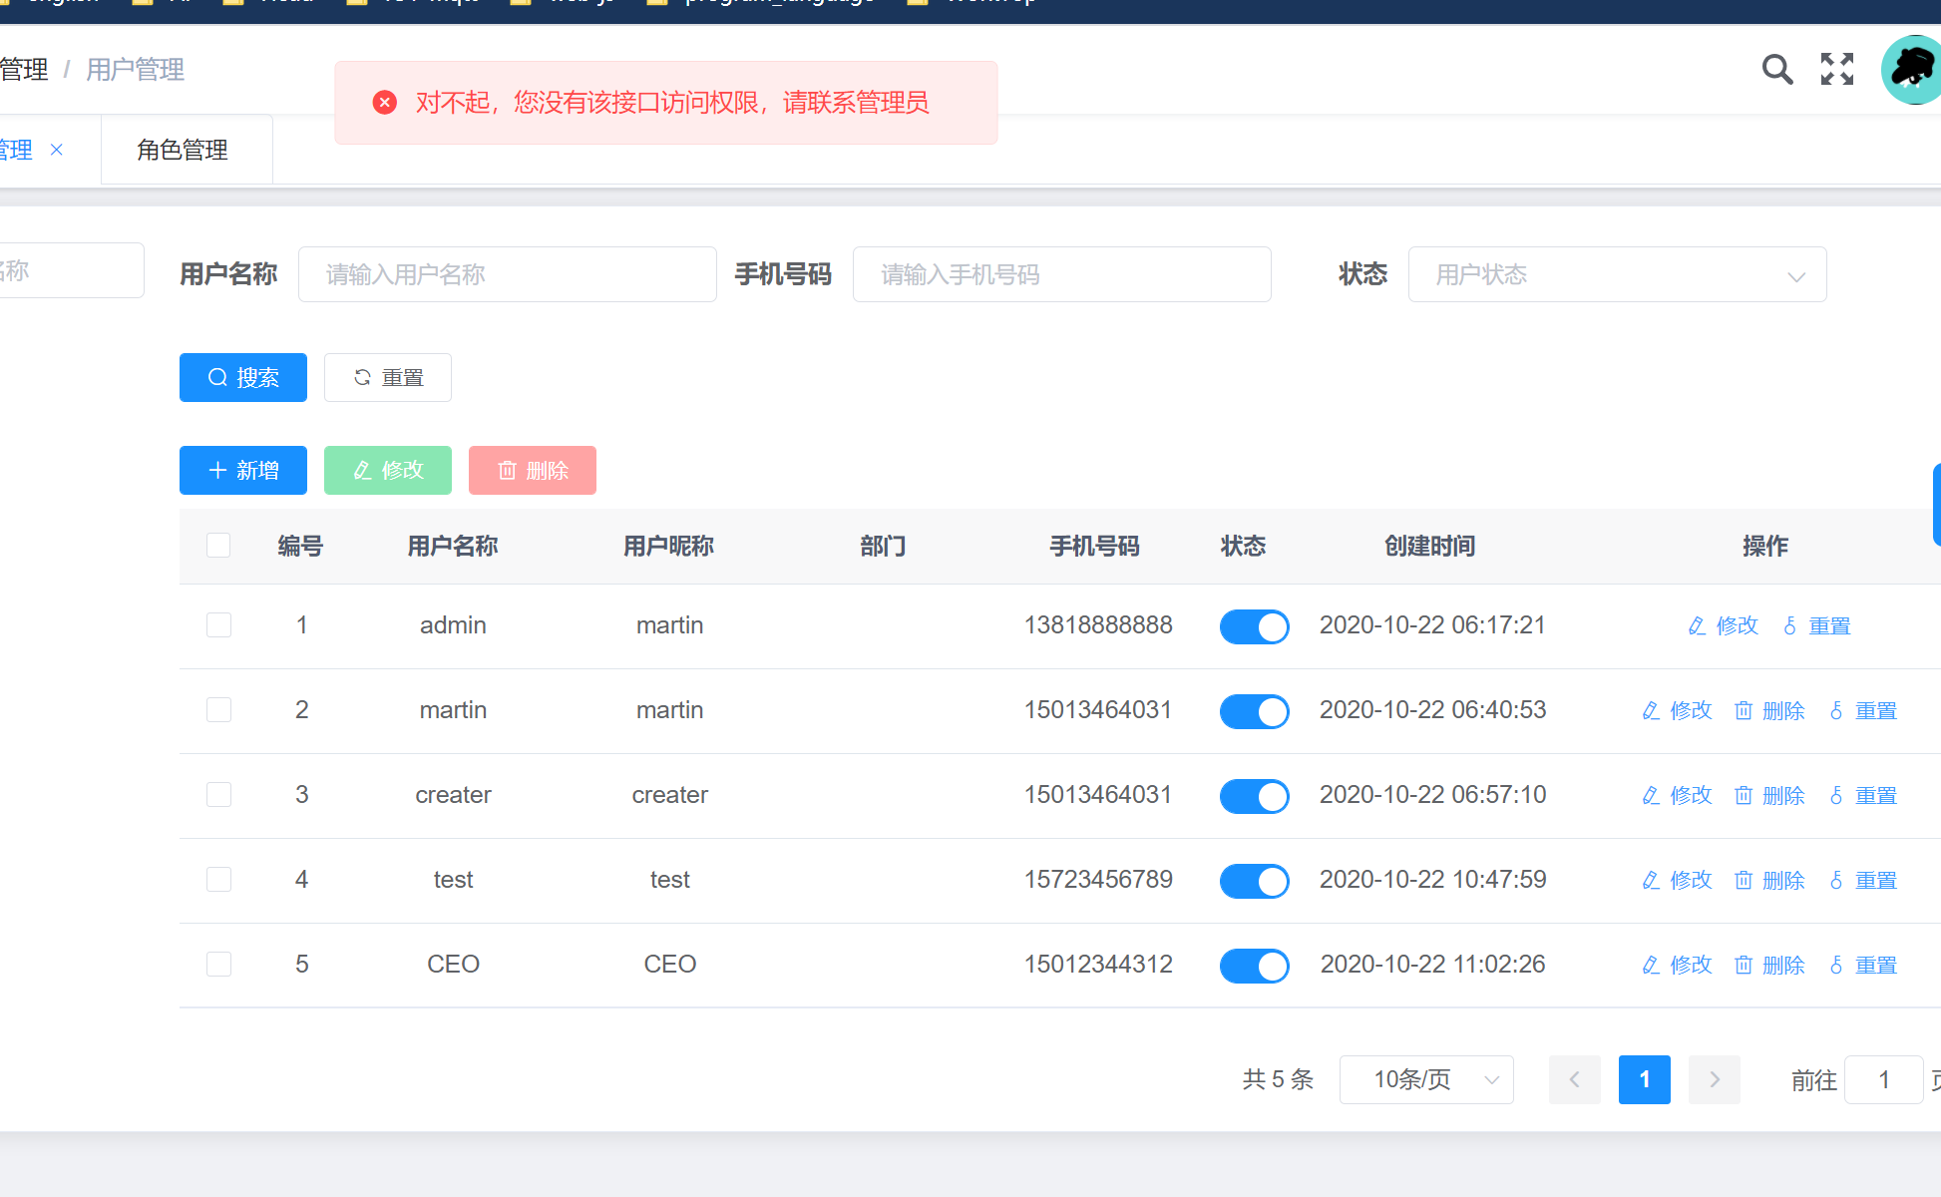
Task: Click 修改 edit link in CEO row
Action: (x=1677, y=965)
